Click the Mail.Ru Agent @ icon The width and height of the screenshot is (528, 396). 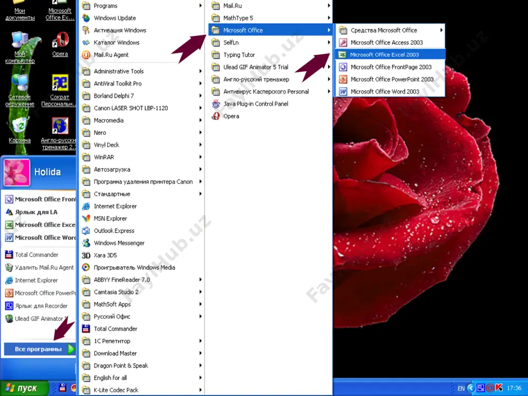pyautogui.click(x=86, y=54)
